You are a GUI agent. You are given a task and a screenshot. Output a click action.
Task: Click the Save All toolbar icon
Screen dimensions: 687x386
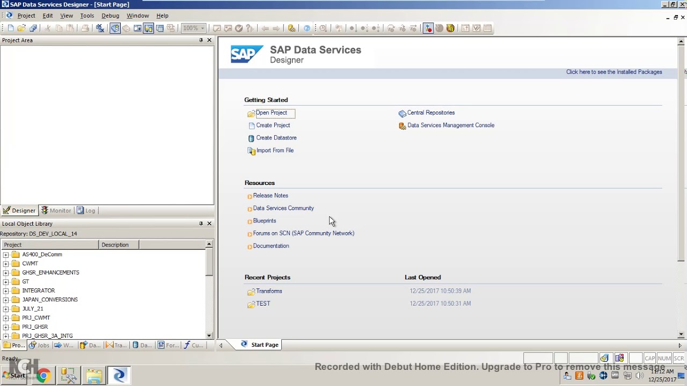[x=33, y=28]
